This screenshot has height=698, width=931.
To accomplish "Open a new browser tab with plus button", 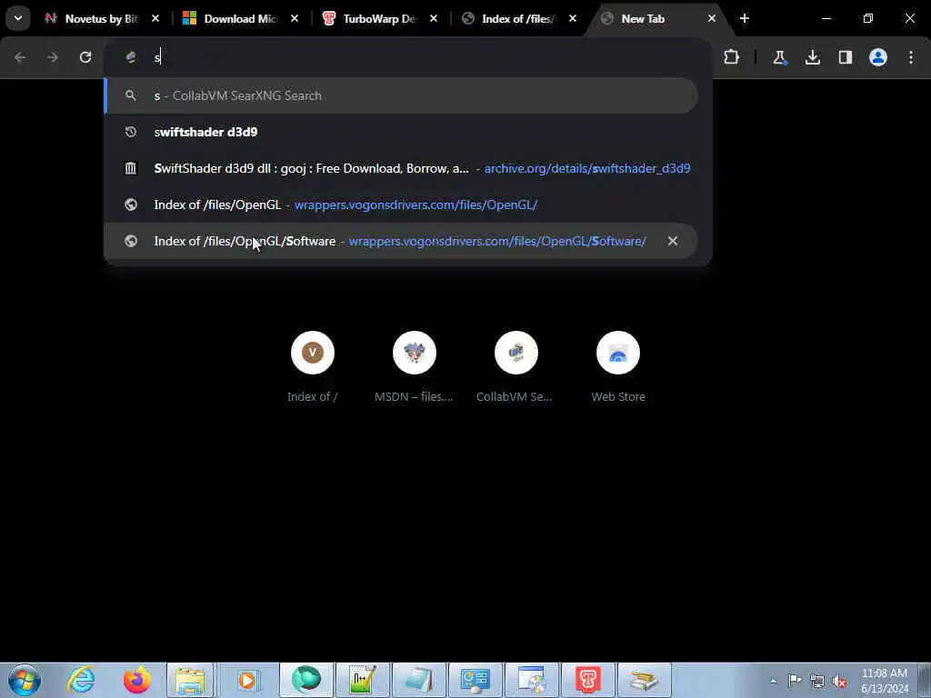I will (745, 19).
